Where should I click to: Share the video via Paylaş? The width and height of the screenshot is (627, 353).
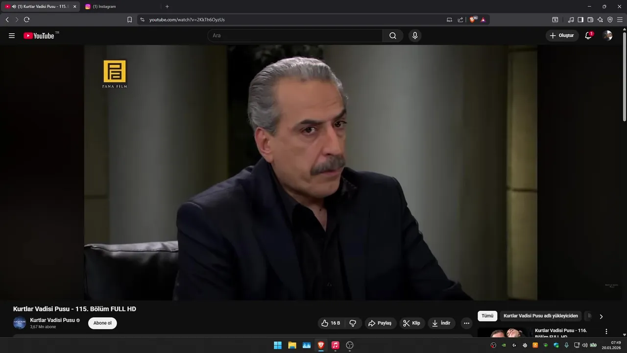(x=380, y=323)
